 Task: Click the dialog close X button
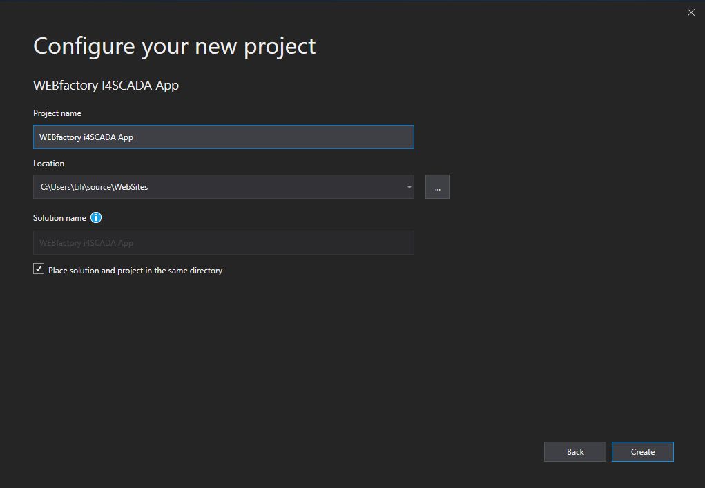pyautogui.click(x=690, y=12)
